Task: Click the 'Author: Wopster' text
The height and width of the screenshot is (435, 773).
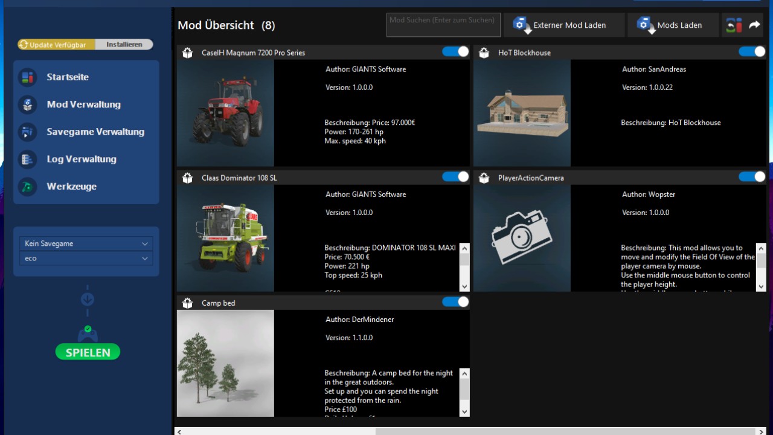Action: tap(649, 195)
